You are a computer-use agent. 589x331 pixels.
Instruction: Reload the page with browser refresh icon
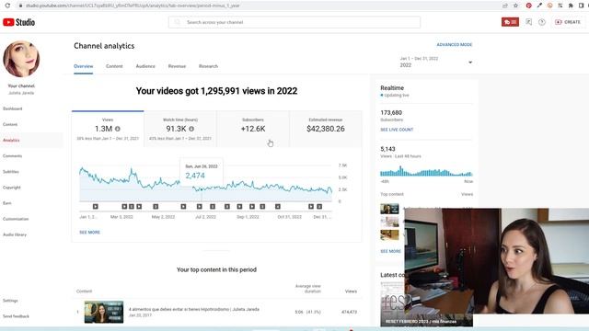[x=7, y=6]
